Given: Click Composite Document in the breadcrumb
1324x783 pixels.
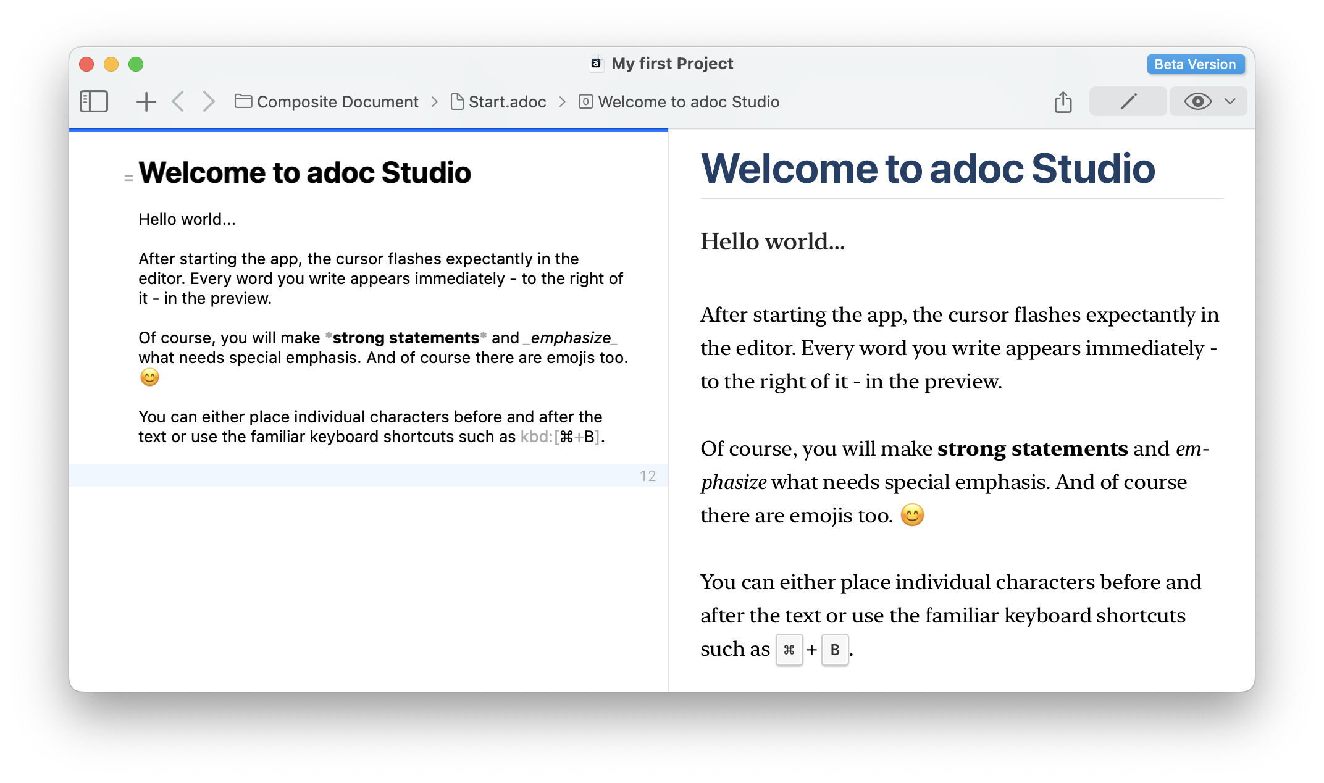Looking at the screenshot, I should click(x=337, y=102).
